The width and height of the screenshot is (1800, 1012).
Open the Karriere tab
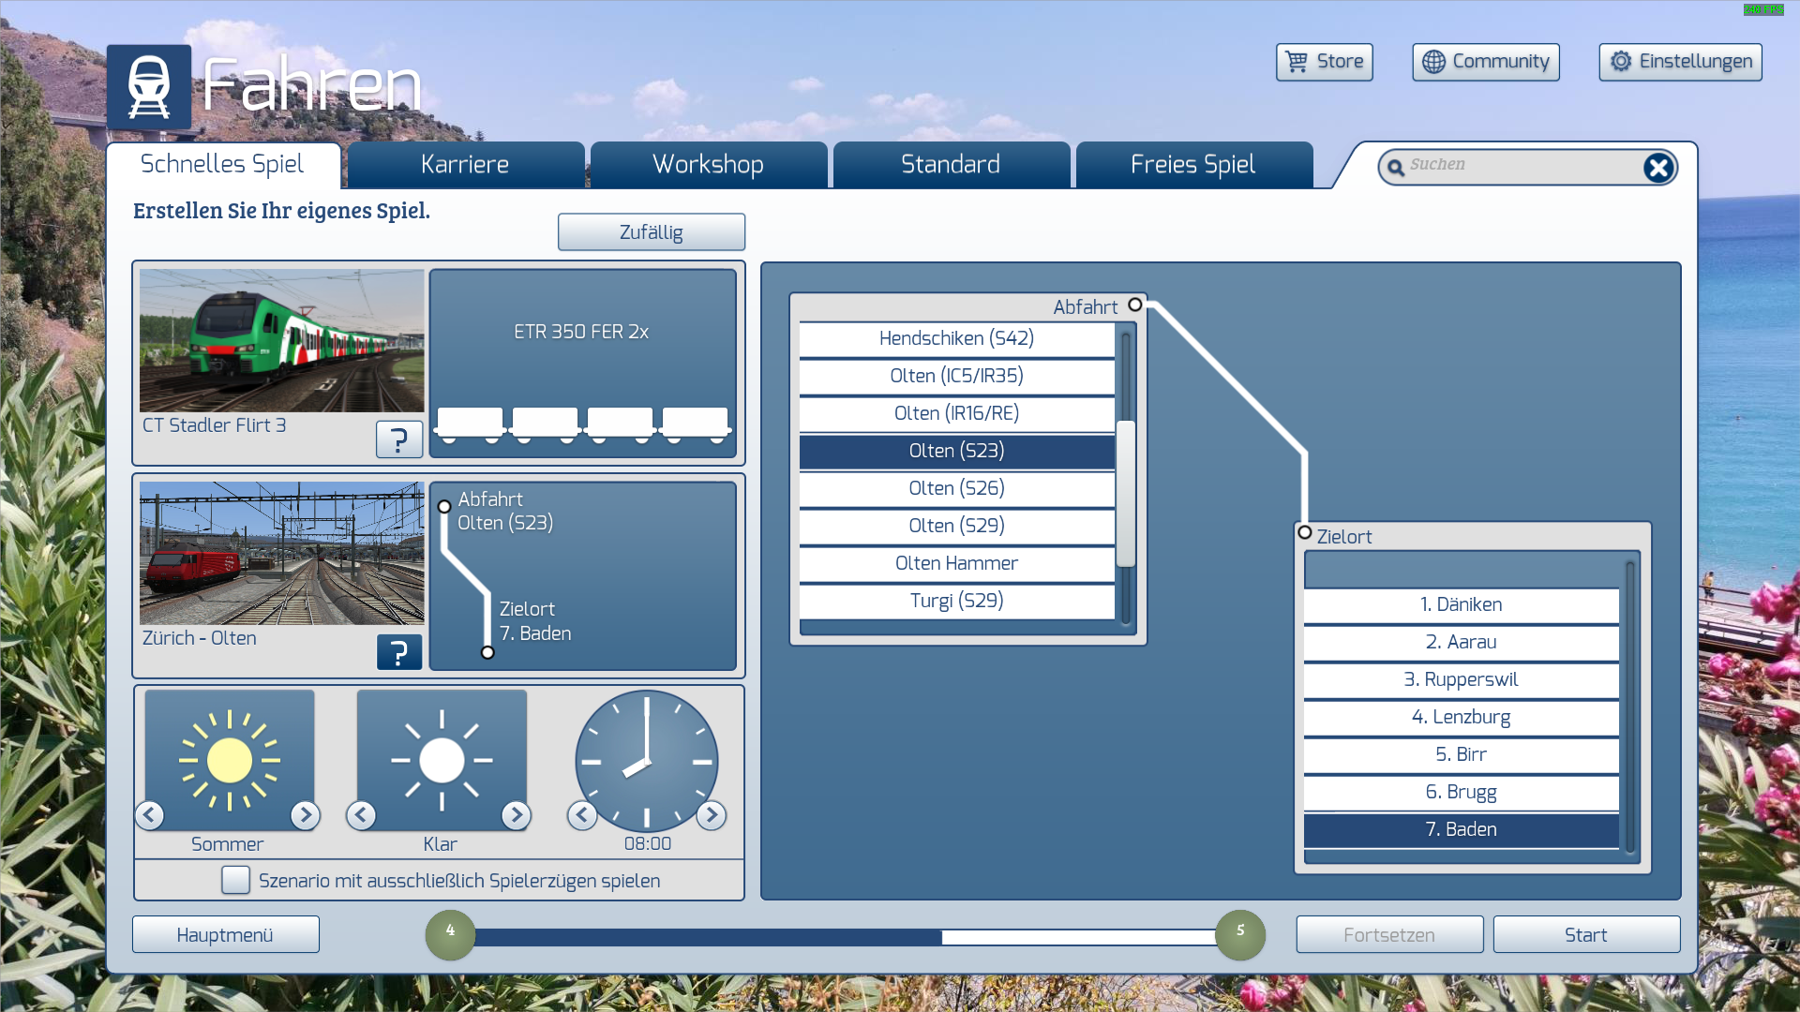point(465,165)
